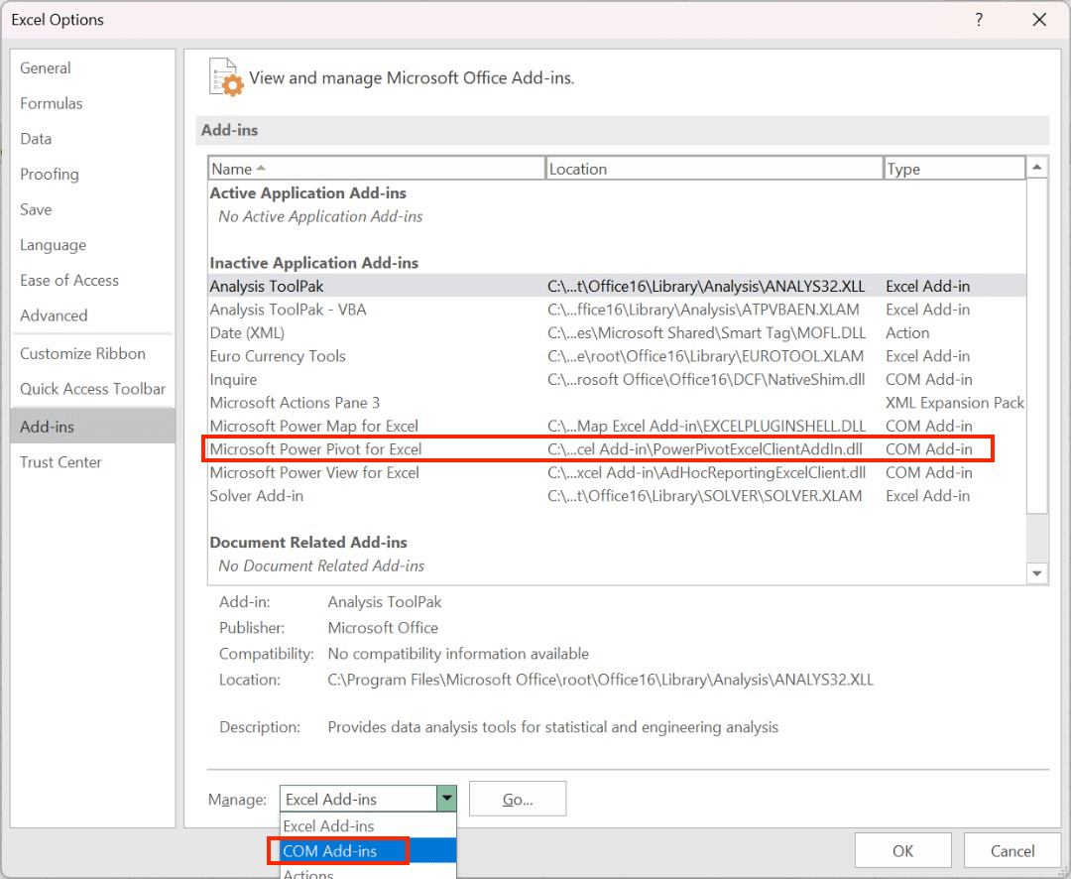The image size is (1071, 879).
Task: Click the NativeShim.dll location cell
Action: tap(706, 379)
